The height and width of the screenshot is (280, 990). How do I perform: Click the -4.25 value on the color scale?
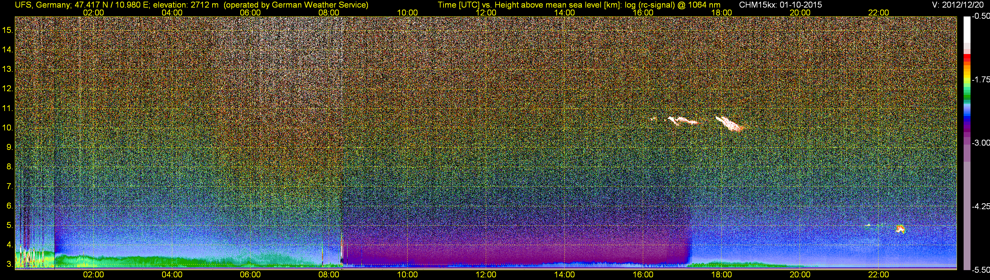click(x=980, y=206)
